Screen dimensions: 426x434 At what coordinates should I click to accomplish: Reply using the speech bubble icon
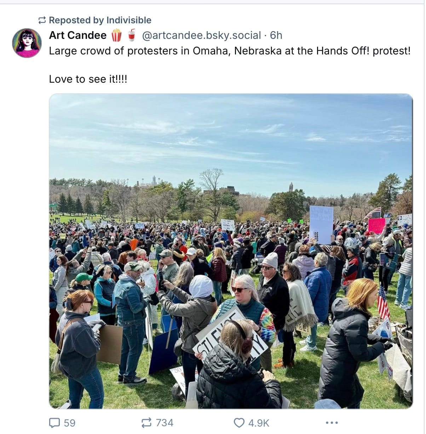tap(54, 423)
